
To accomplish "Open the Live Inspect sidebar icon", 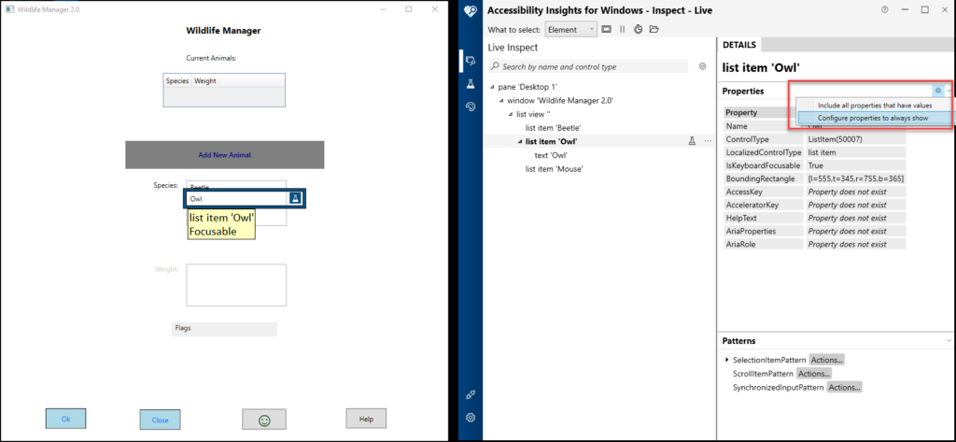I will click(471, 61).
